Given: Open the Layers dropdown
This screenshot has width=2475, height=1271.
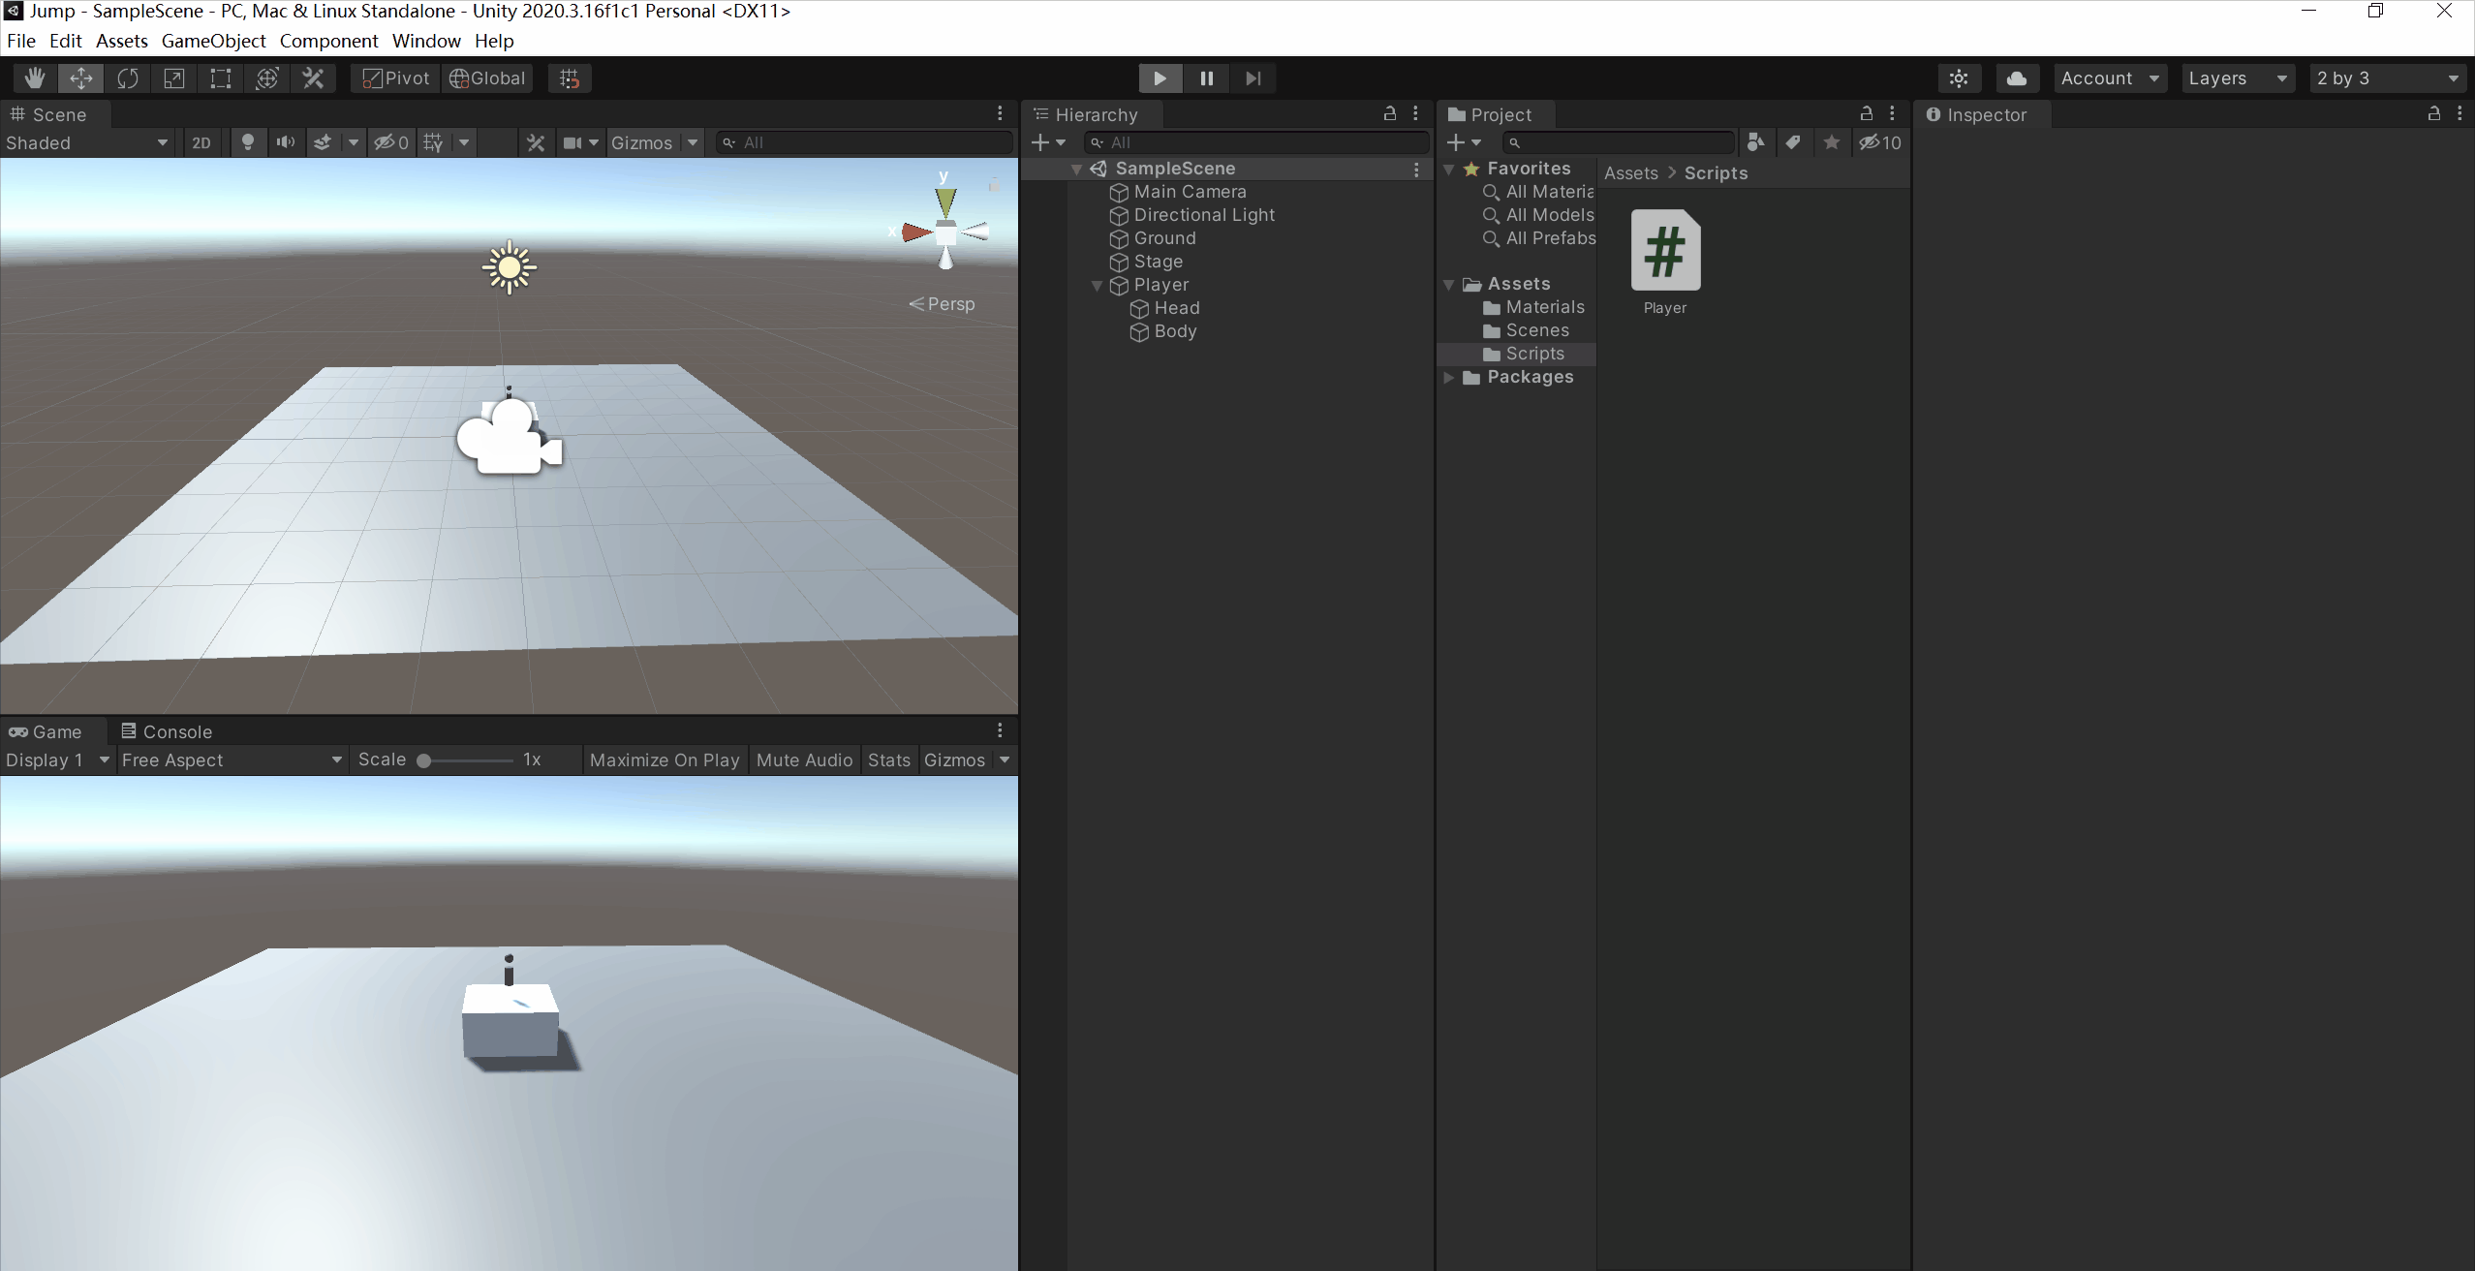Looking at the screenshot, I should (2237, 78).
